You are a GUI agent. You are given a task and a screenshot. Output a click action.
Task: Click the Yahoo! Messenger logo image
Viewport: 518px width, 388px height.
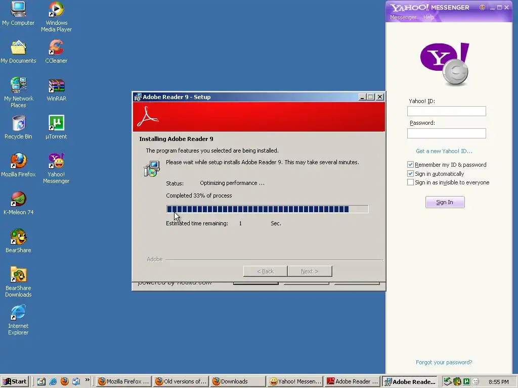click(445, 64)
